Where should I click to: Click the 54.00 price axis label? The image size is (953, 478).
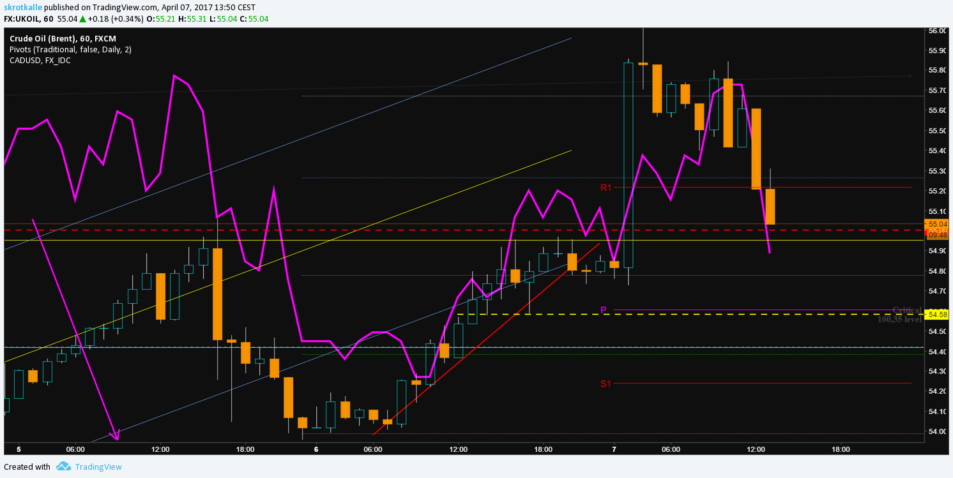(x=937, y=431)
